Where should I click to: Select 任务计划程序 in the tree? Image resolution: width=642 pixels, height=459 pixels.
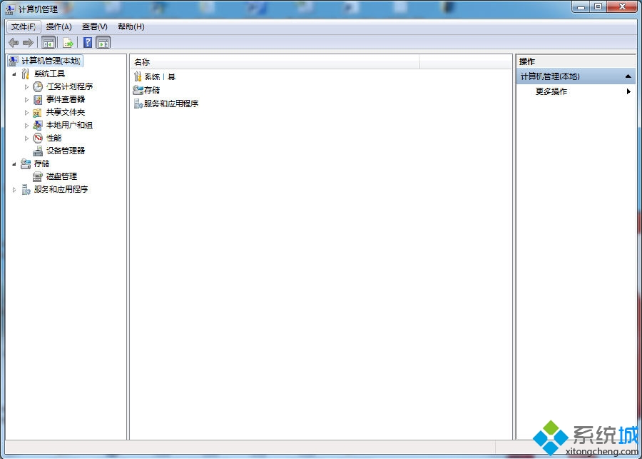[x=69, y=86]
